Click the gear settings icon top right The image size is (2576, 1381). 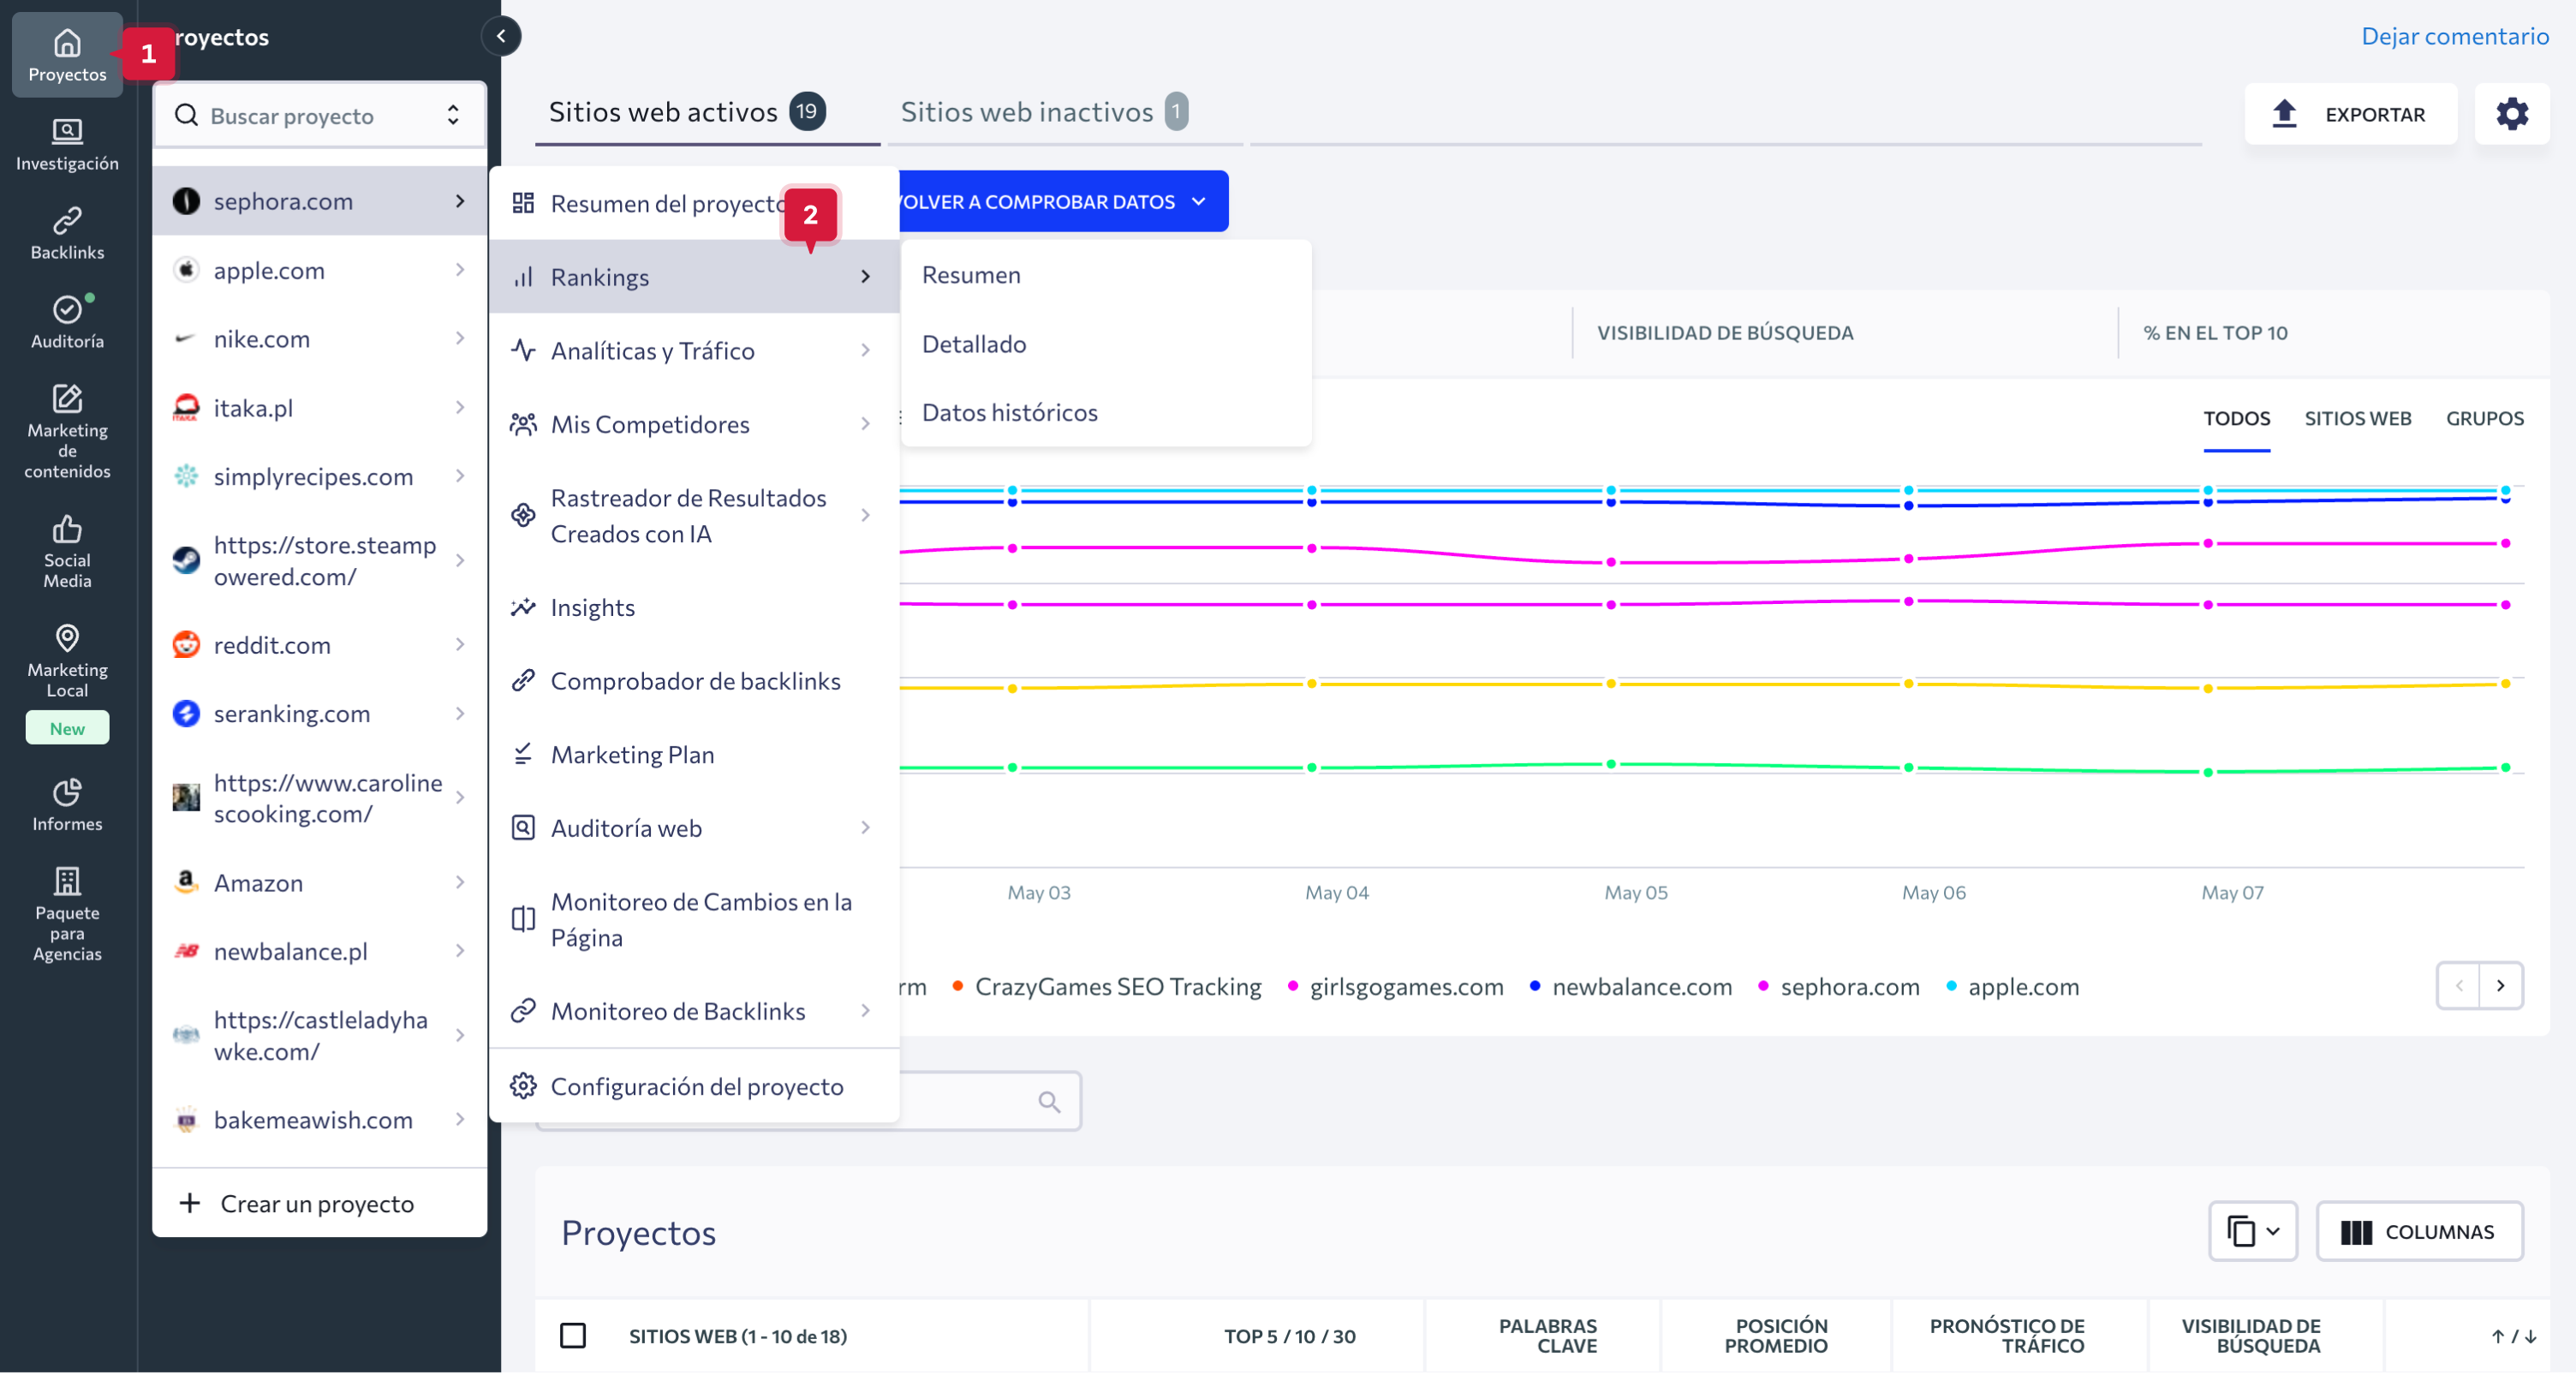(x=2511, y=114)
